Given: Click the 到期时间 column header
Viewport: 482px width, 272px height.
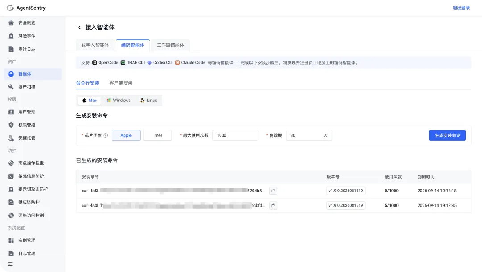Looking at the screenshot, I should 426,177.
